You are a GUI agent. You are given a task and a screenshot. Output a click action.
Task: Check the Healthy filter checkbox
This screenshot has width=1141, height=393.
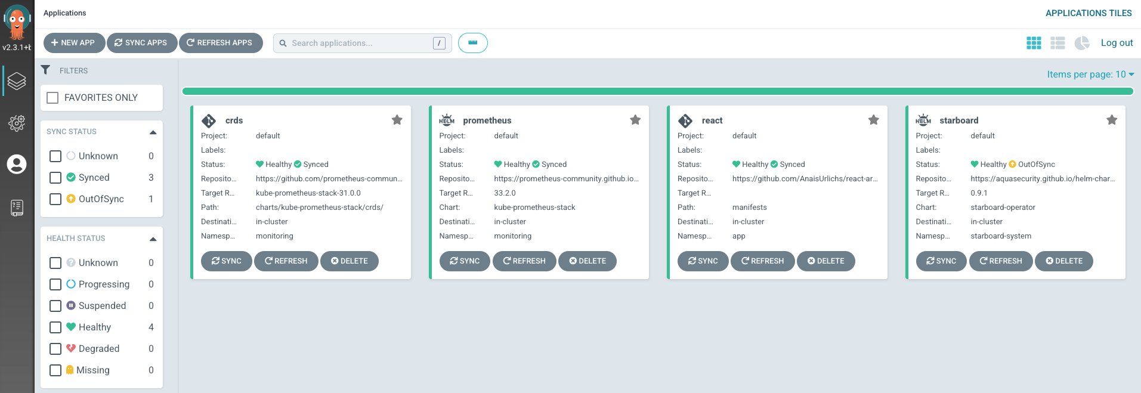tap(55, 327)
